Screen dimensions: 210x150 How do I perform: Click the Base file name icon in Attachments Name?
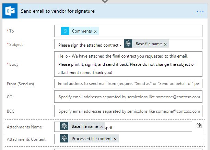pos(64,126)
